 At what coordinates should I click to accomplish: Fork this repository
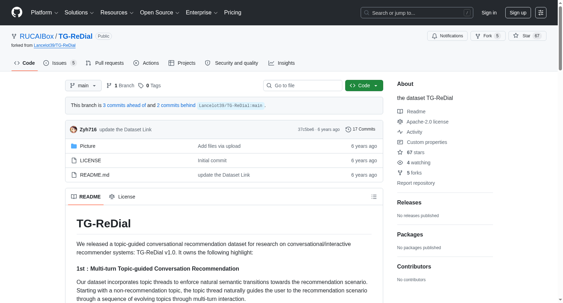coord(488,36)
